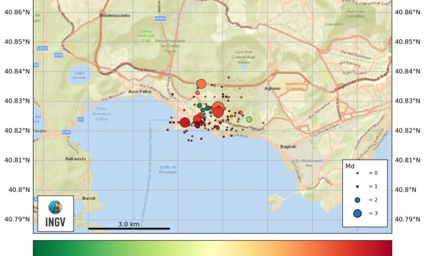Click the Md = 3 legend circle
This screenshot has height=256, width=425.
(x=357, y=214)
